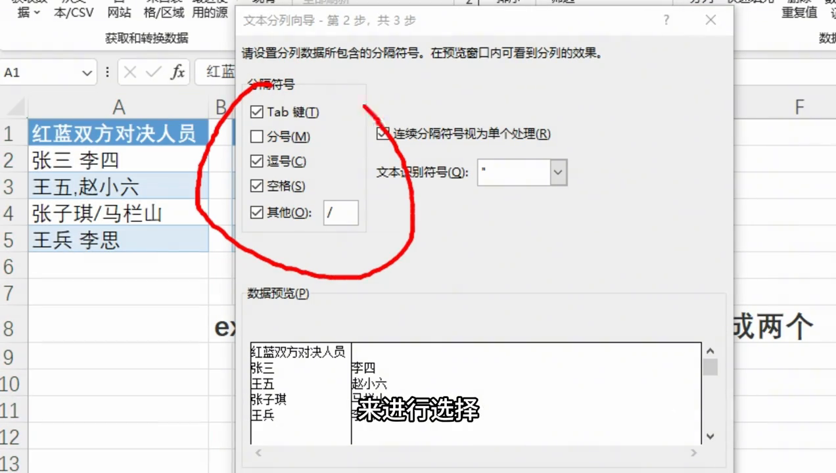Image resolution: width=836 pixels, height=473 pixels.
Task: Click 张子琪 in the data preview
Action: [x=269, y=399]
